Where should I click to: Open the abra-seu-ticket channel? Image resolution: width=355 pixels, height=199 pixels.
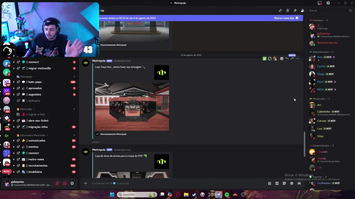(x=46, y=121)
